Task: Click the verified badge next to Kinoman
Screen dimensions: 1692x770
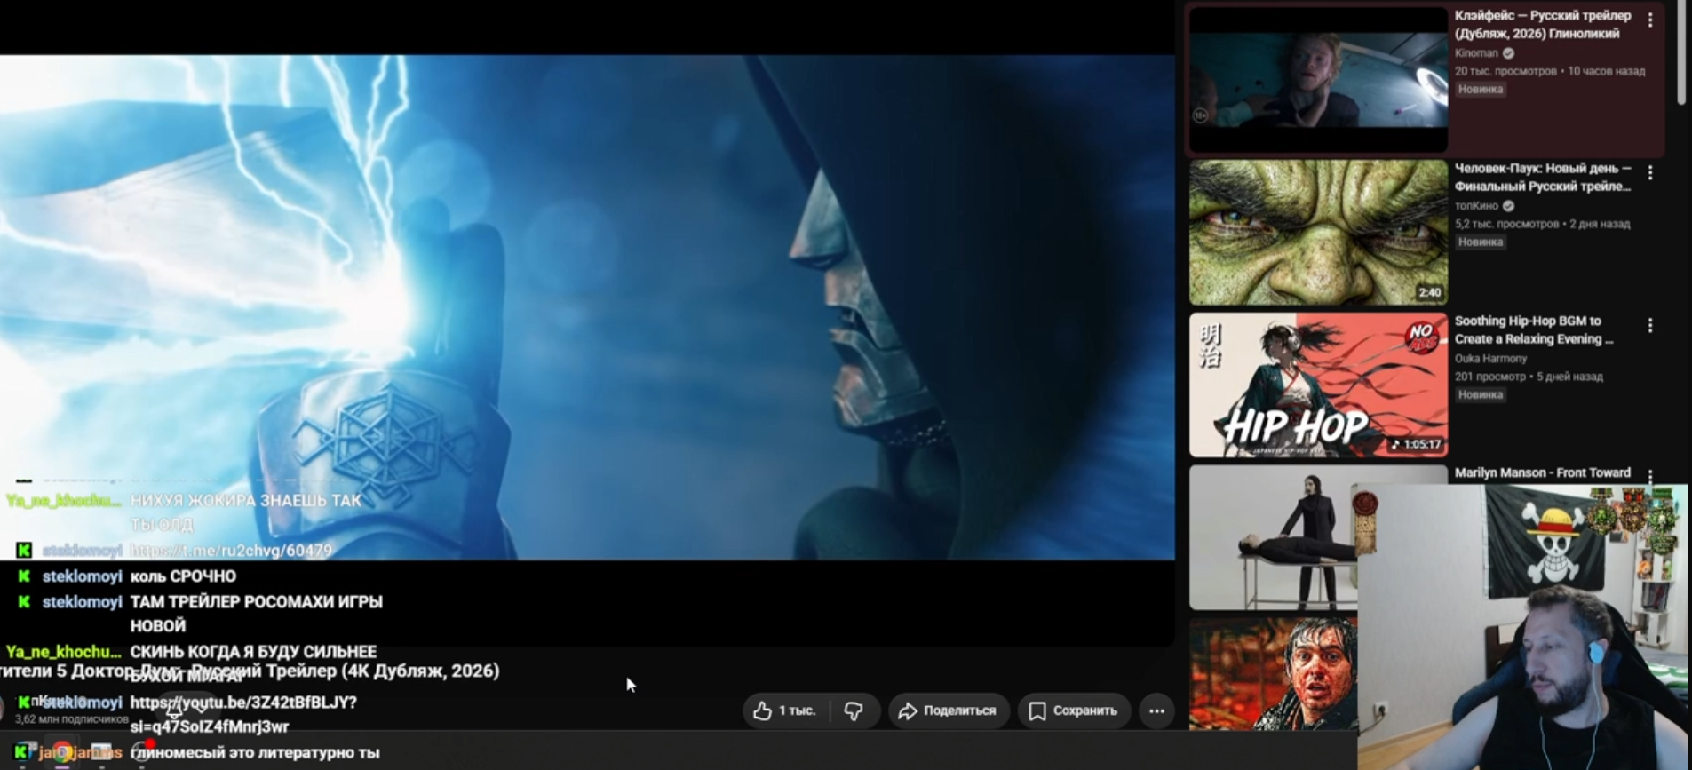Action: pos(1508,53)
